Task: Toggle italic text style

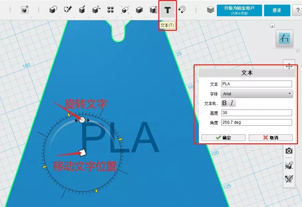Action: pyautogui.click(x=232, y=103)
